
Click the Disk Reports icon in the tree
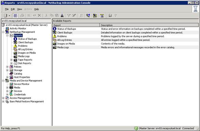(x=15, y=63)
